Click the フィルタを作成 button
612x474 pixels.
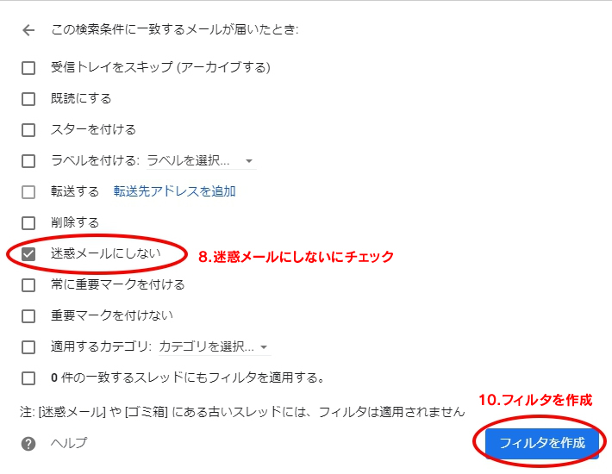541,443
